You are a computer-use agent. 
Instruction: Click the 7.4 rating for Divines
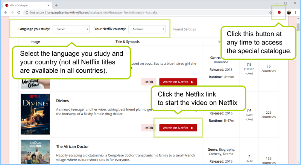(249, 110)
